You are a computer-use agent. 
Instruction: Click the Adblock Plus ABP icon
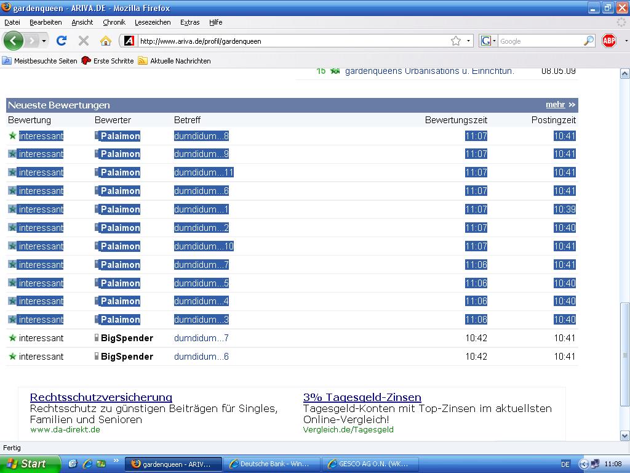[x=609, y=41]
